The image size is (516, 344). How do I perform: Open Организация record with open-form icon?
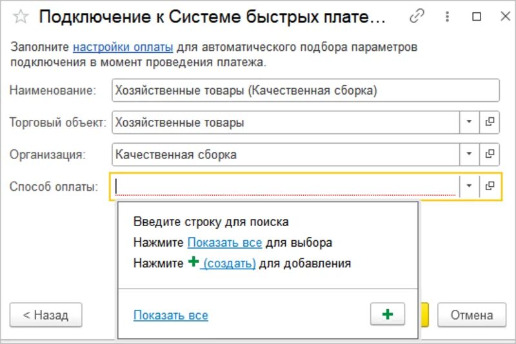click(490, 154)
